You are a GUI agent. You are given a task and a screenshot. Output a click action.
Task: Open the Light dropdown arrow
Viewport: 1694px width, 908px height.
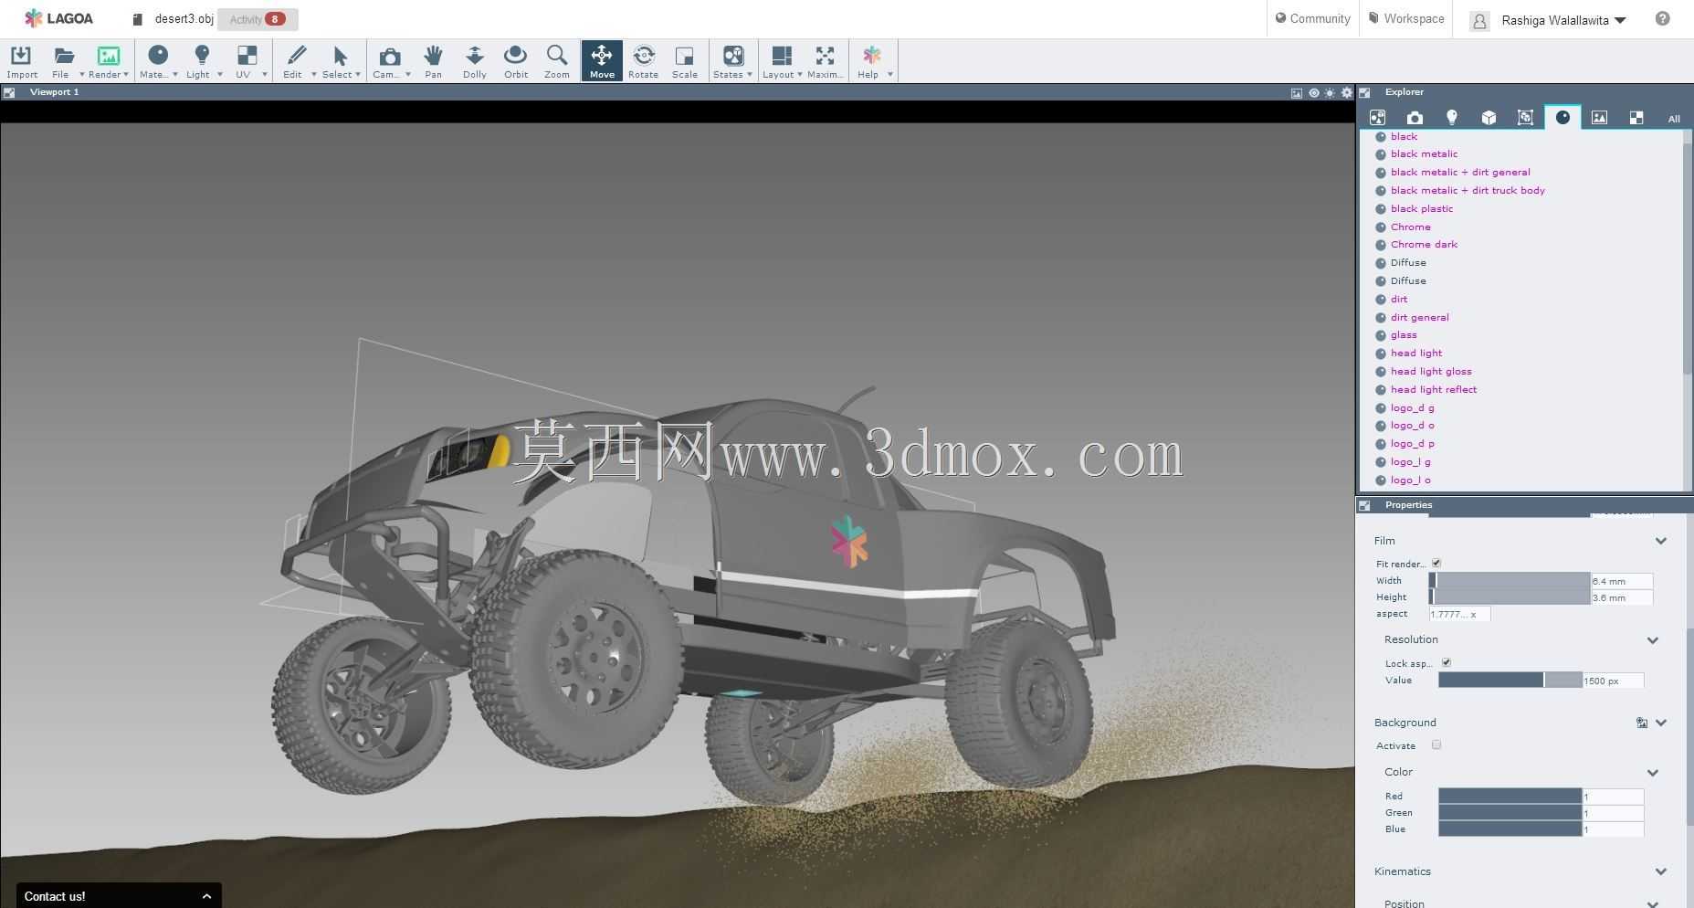coord(220,74)
